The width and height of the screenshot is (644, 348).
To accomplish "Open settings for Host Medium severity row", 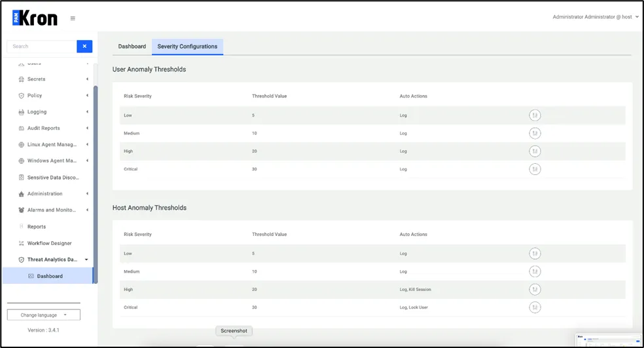I will pyautogui.click(x=535, y=271).
